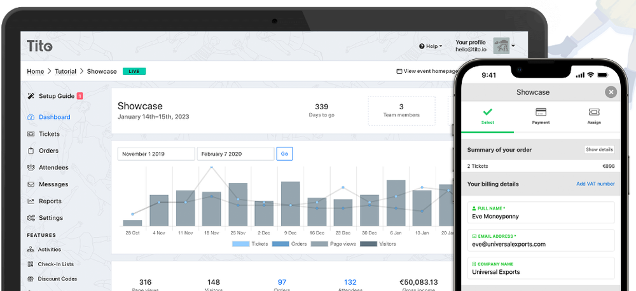The image size is (636, 291).
Task: Click the 339 Days to go stat
Action: pos(322,111)
